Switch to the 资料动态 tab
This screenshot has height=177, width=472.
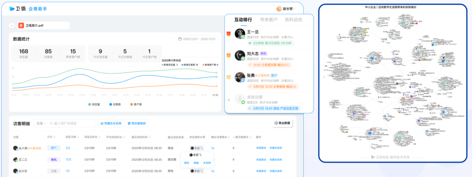293,20
